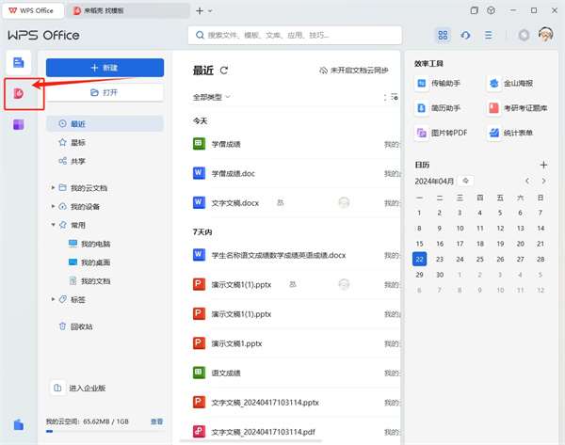Screen dimensions: 565x445
Task: Refresh the 最近 file list
Action: (x=224, y=71)
